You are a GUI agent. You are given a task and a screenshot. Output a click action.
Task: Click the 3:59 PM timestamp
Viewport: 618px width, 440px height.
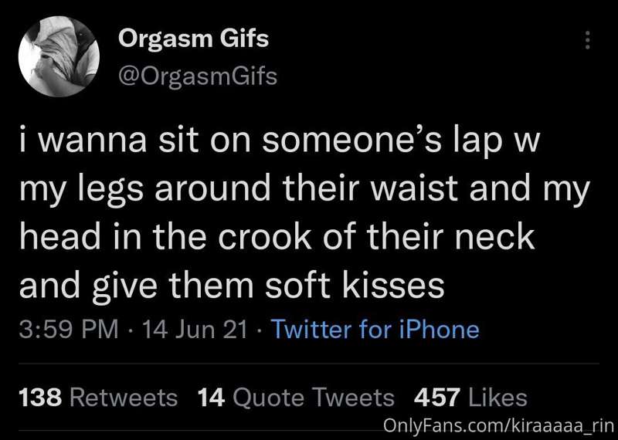click(x=69, y=330)
